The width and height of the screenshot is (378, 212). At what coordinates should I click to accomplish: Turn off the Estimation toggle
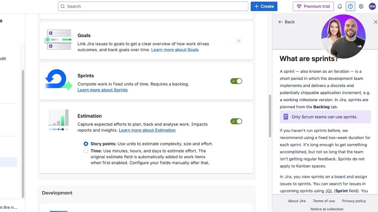(x=236, y=121)
